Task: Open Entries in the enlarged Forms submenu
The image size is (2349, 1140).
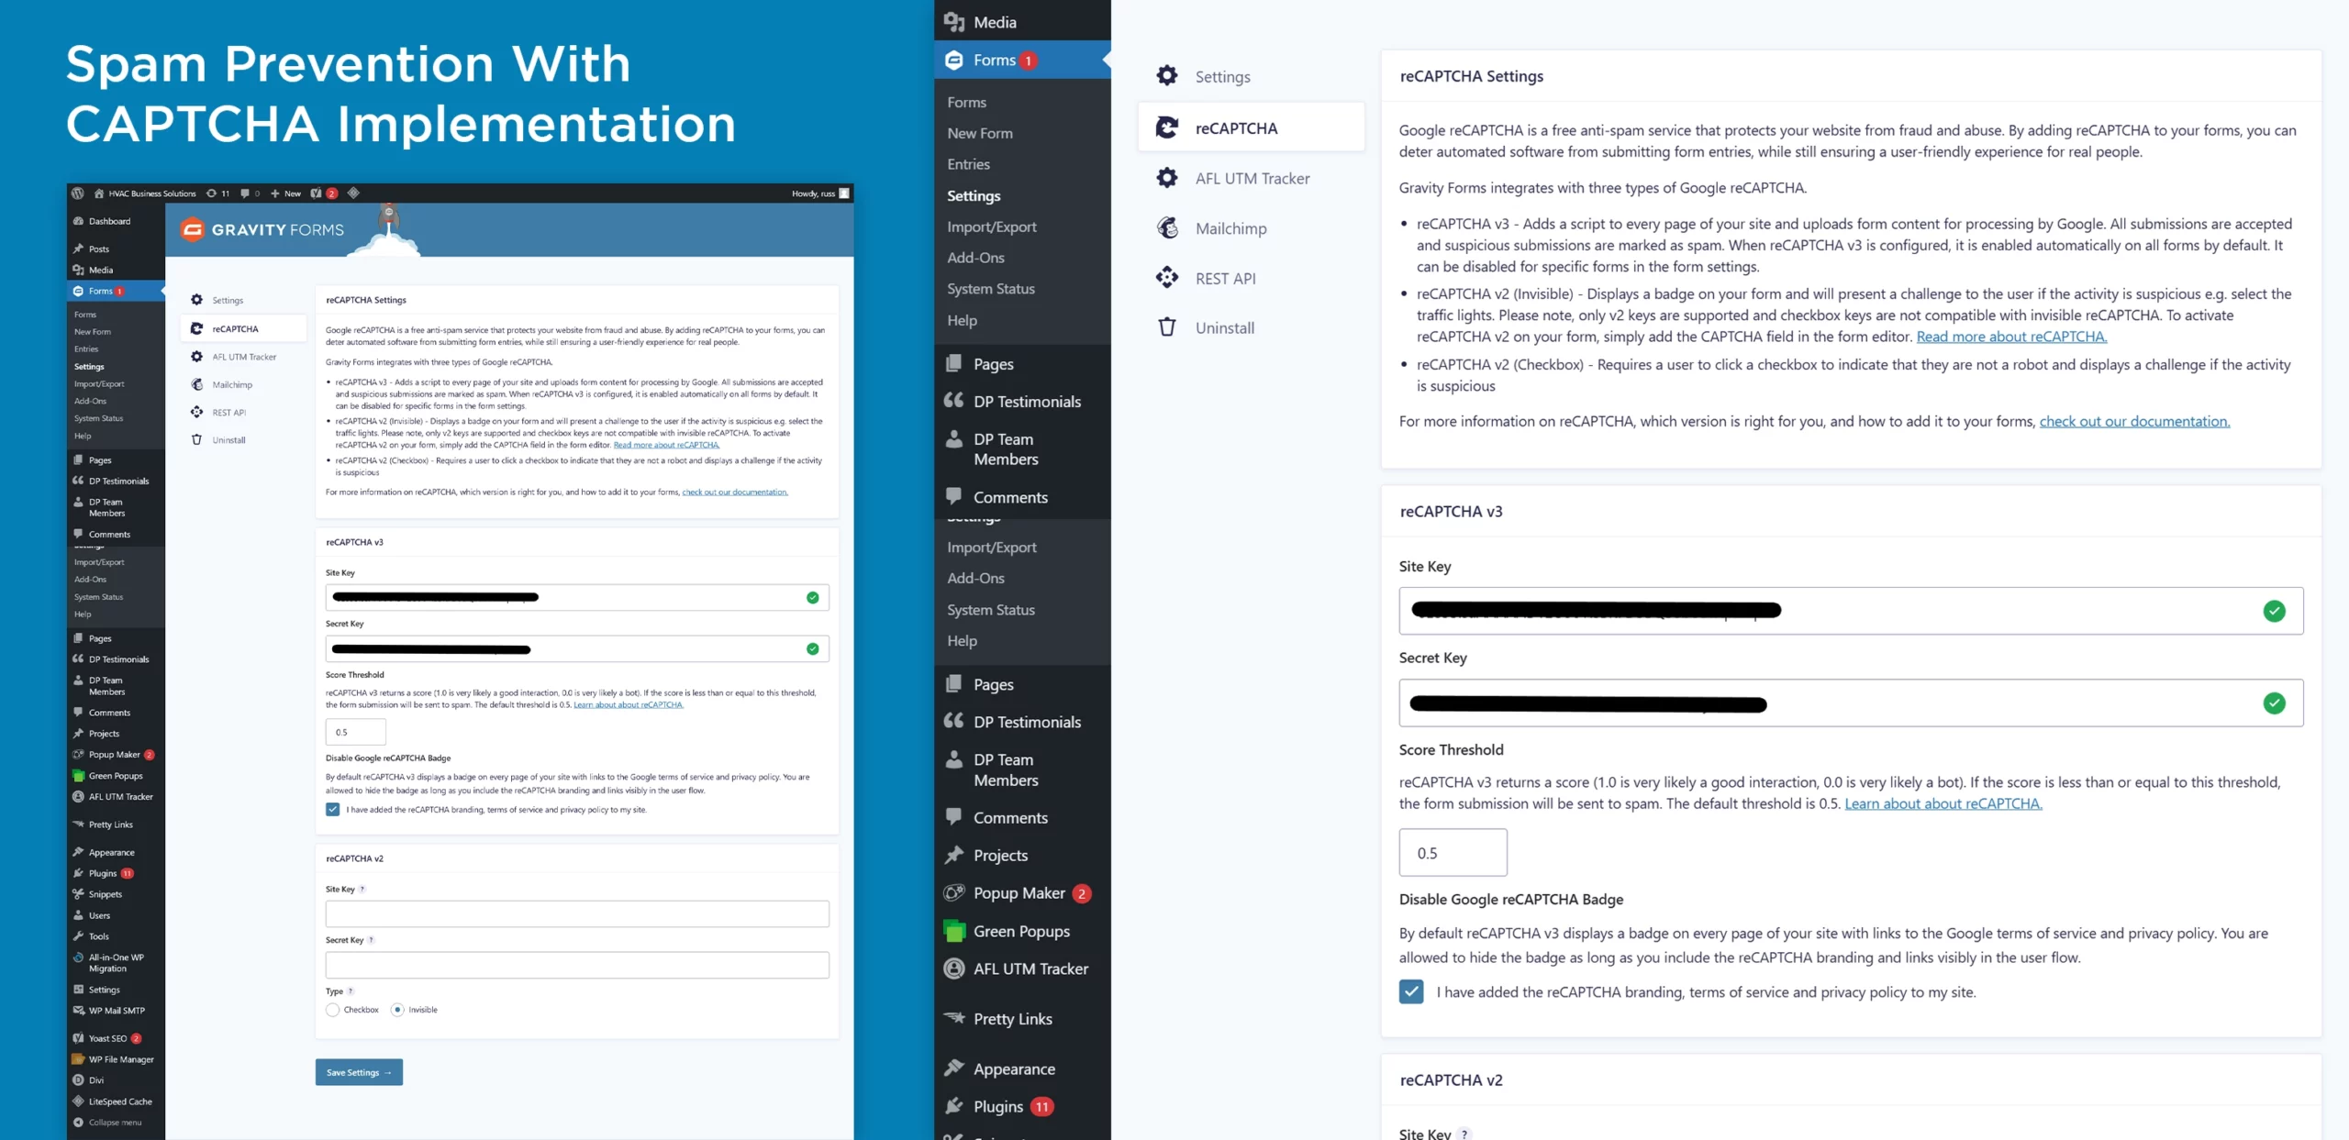Action: [969, 164]
